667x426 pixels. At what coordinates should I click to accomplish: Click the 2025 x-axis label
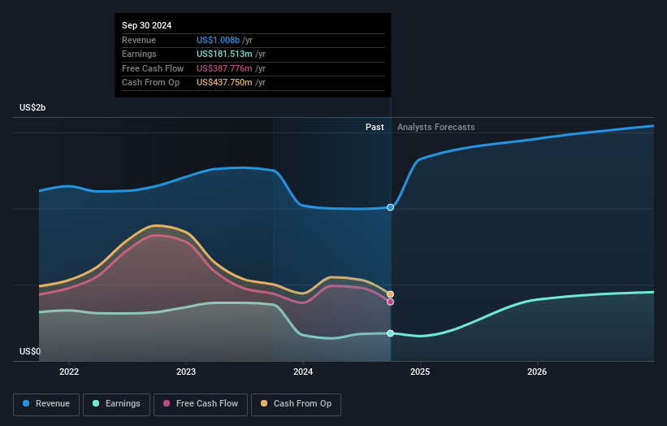(420, 372)
